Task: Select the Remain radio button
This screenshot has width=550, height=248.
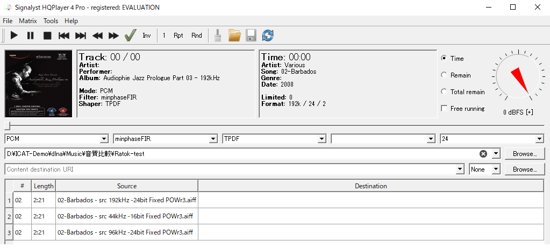Action: [444, 75]
